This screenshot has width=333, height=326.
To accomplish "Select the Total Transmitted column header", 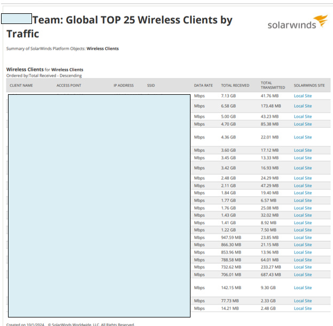I will tap(273, 85).
